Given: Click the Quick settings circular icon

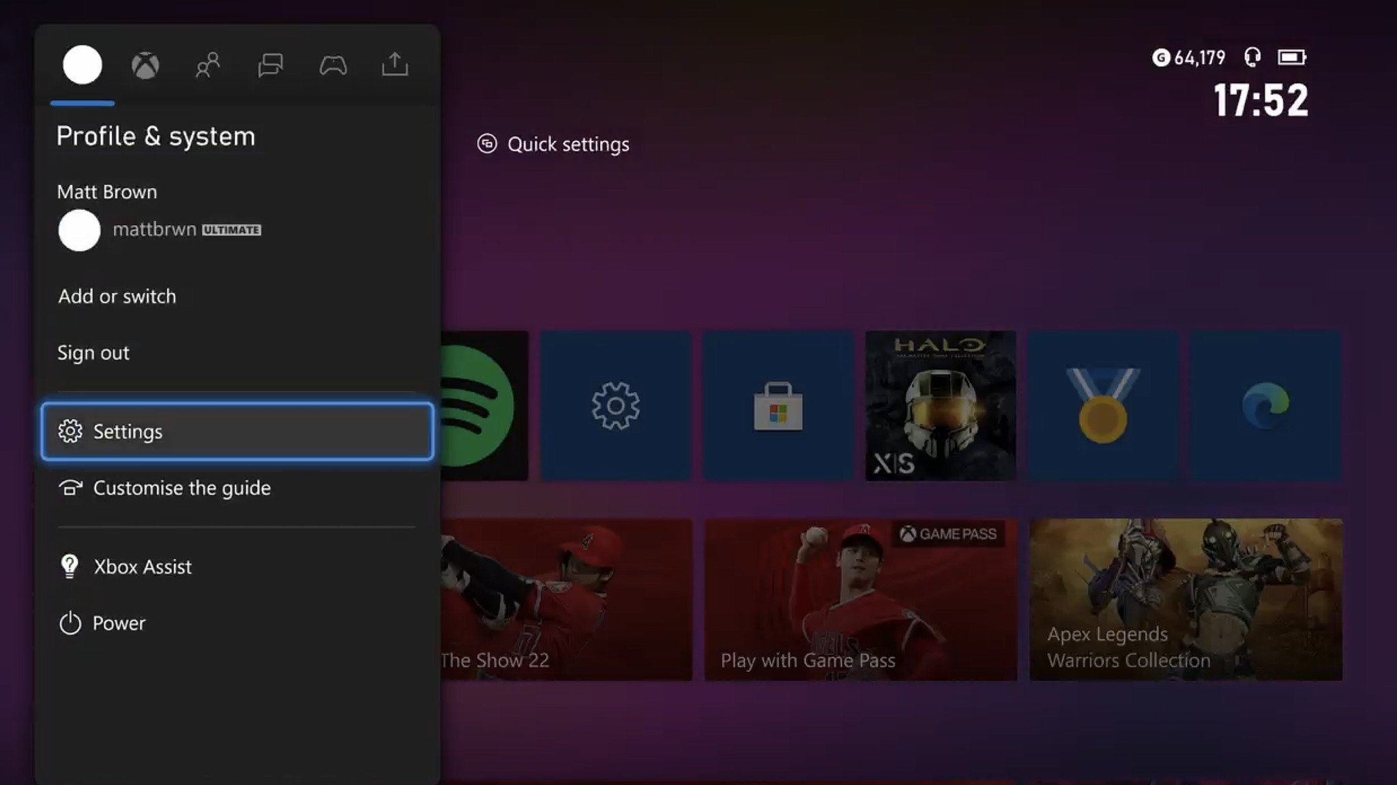Looking at the screenshot, I should [487, 144].
